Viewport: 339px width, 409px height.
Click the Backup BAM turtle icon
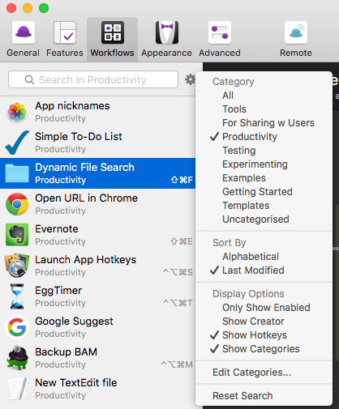tap(17, 358)
